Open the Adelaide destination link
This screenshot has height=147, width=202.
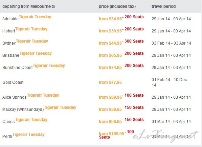(10, 19)
